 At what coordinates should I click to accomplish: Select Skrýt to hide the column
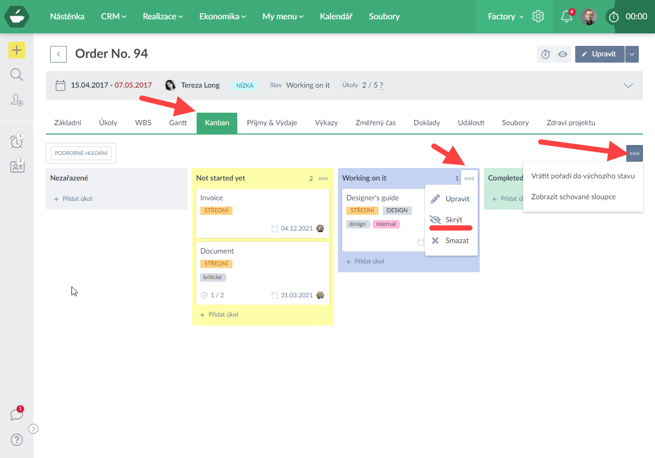(x=453, y=220)
